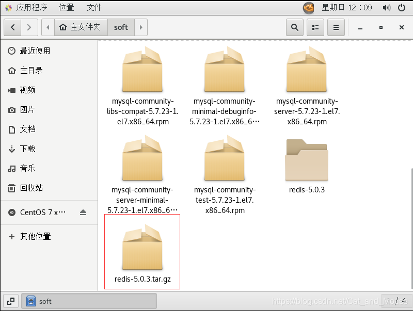
Task: Select the redis-5.0.3 folder icon
Action: pos(307,160)
